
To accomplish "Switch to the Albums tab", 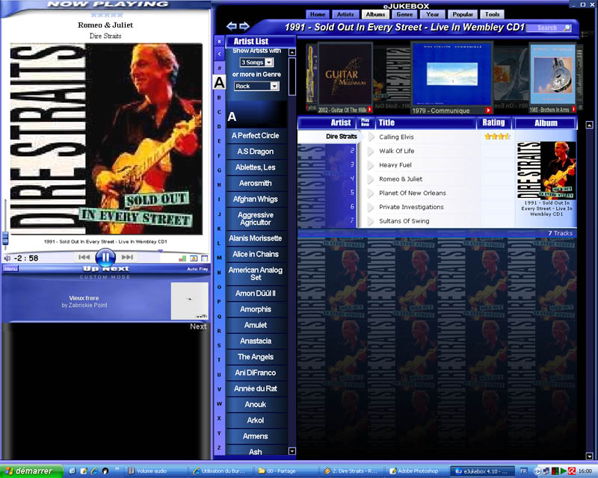I will coord(375,14).
